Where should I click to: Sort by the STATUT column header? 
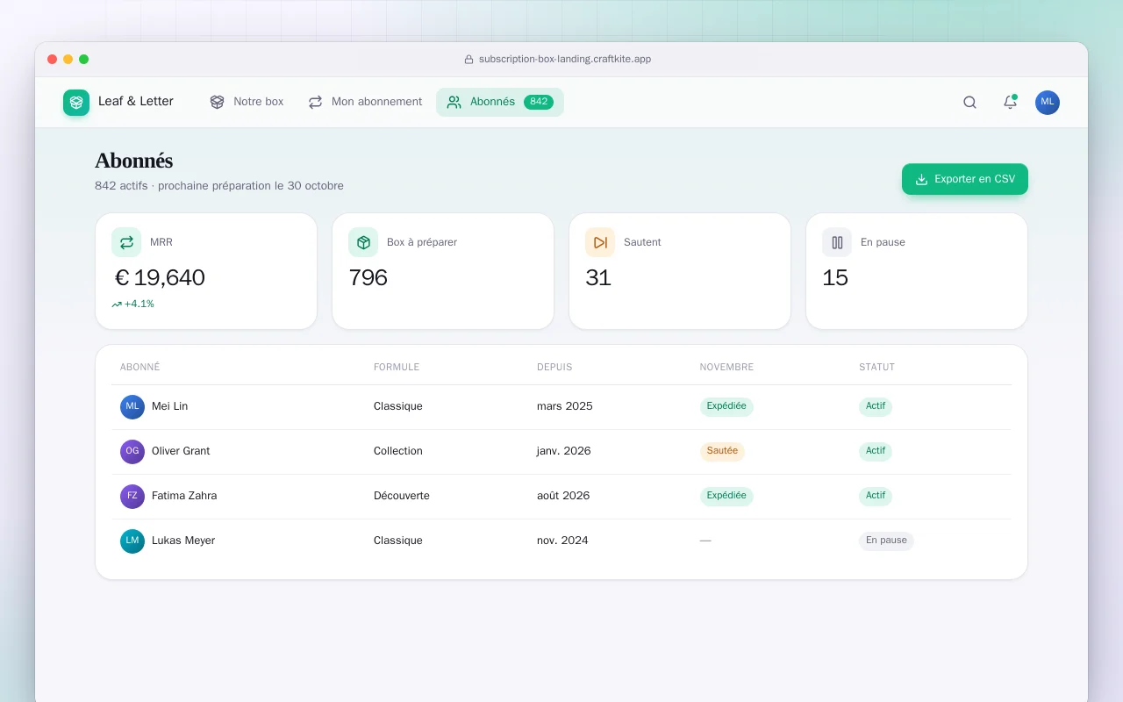pos(876,367)
